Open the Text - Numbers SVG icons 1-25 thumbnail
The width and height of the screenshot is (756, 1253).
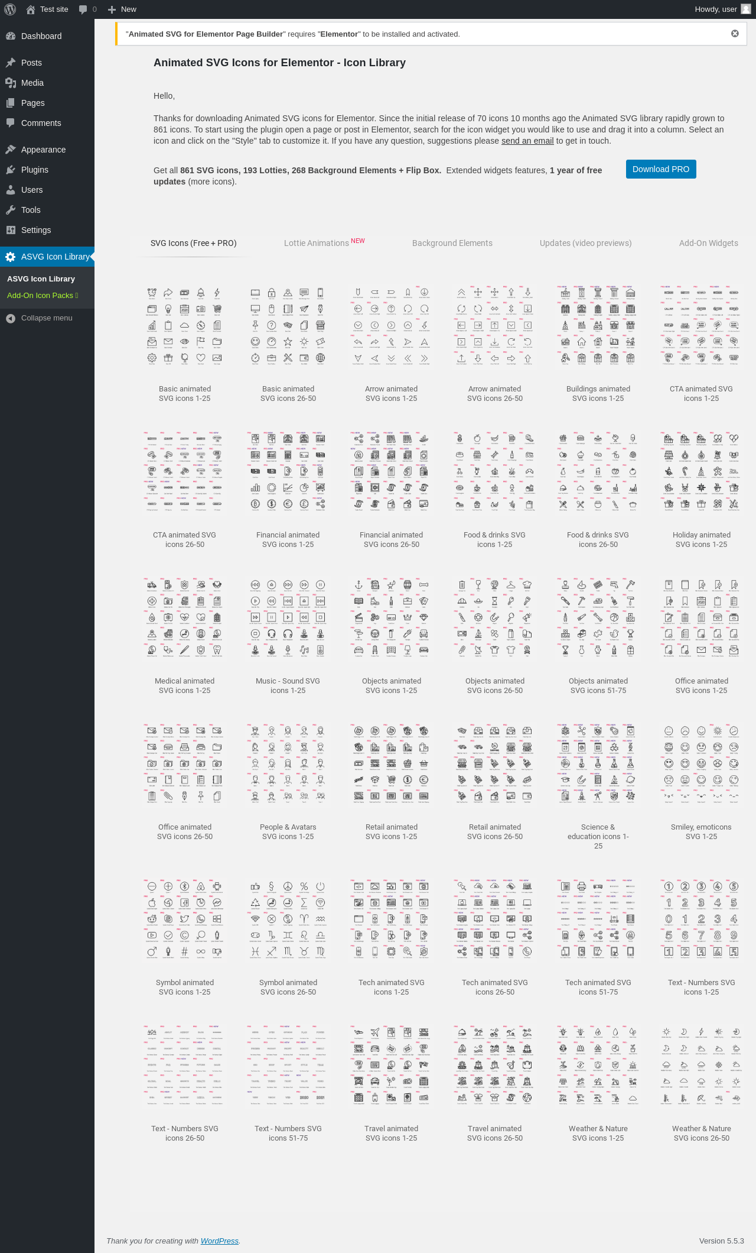pos(702,919)
